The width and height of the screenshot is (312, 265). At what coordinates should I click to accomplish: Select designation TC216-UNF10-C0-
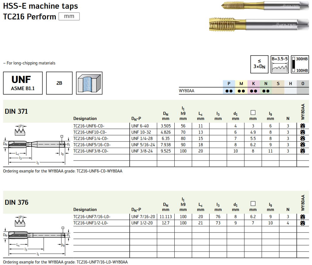pos(90,132)
